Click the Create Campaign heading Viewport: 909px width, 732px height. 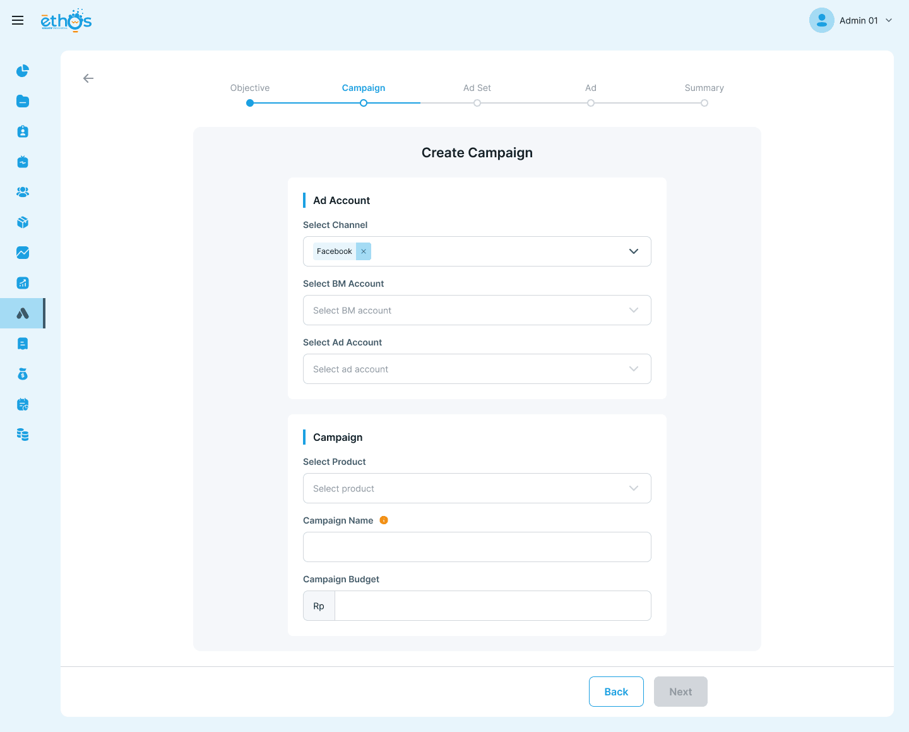477,153
